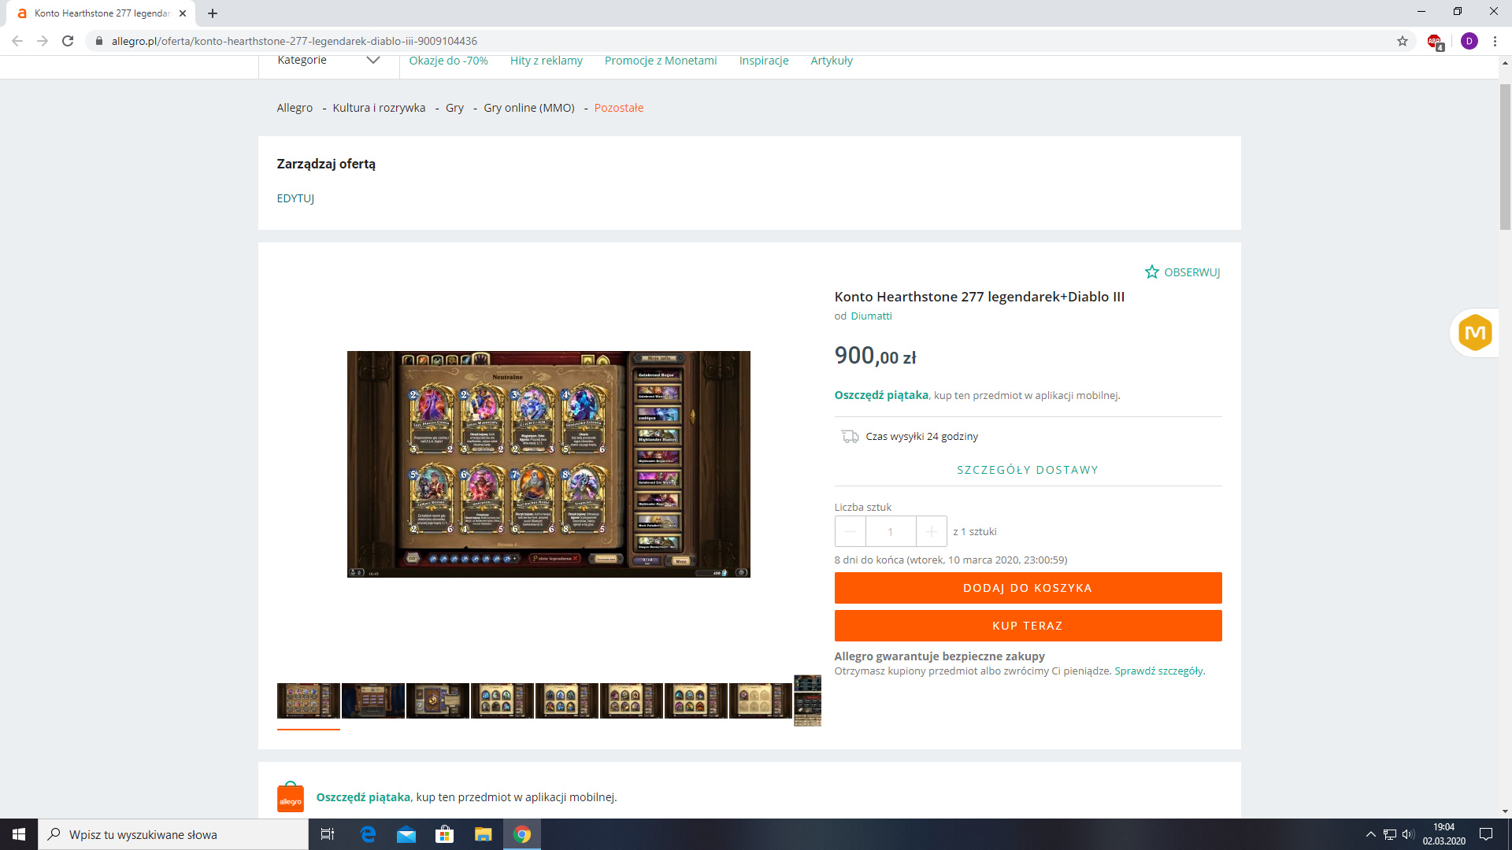This screenshot has width=1512, height=850.
Task: Increase quantity with the plus button
Action: 931,532
